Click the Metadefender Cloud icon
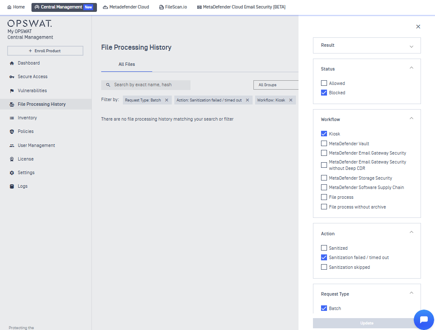 click(x=105, y=7)
